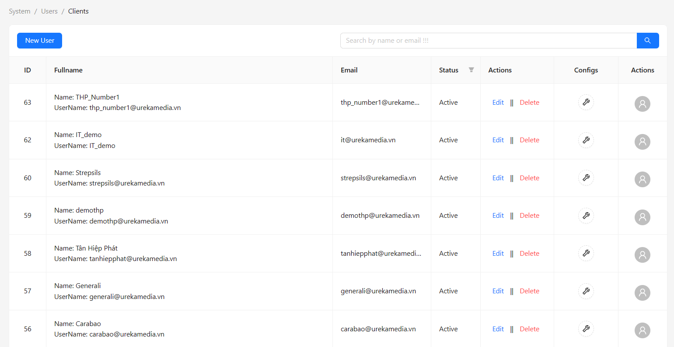
Task: Edit user Tân Hiệp Phát
Action: (498, 254)
